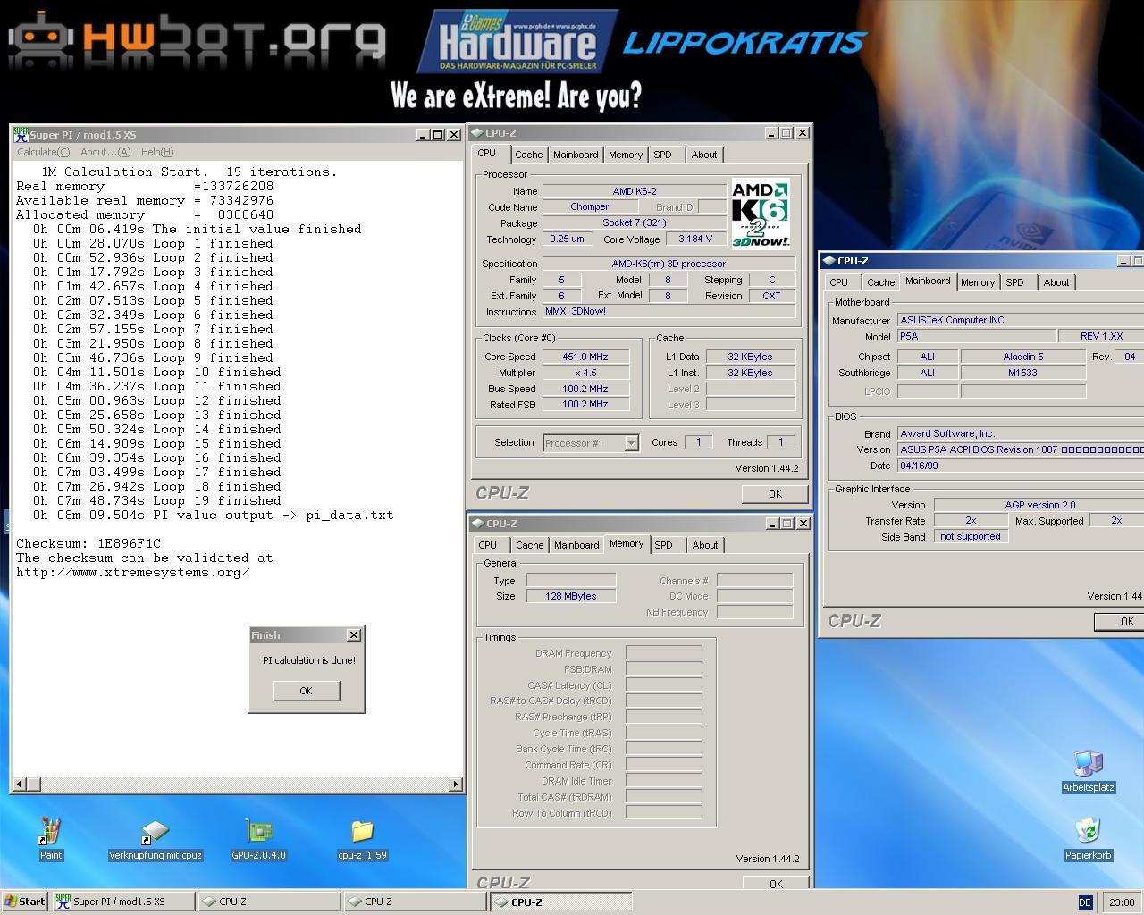Select About tab in Mainboard CPU-Z window

click(1056, 282)
